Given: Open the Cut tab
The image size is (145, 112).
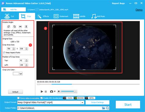Looking at the screenshot, I should (9, 16).
